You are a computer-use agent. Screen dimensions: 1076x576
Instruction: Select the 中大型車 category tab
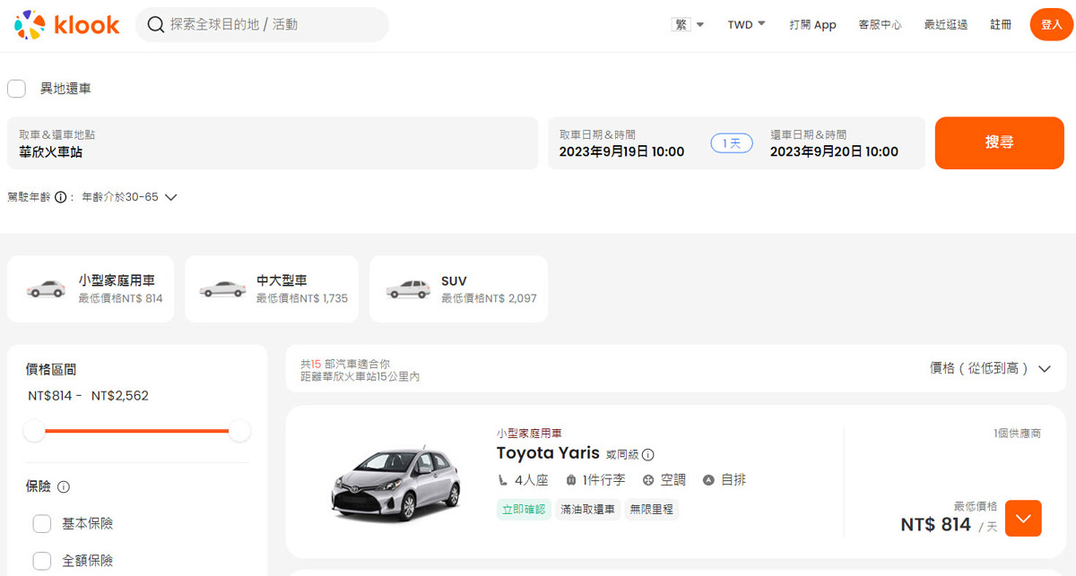(x=272, y=289)
